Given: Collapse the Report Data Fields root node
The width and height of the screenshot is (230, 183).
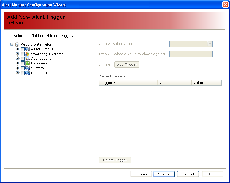Looking at the screenshot, I should point(12,44).
